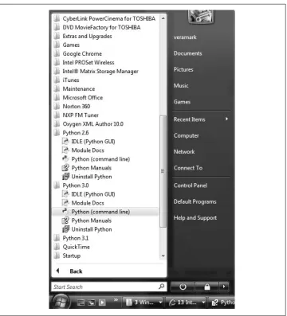Open Games in the right pane
This screenshot has width=287, height=316.
tap(182, 102)
